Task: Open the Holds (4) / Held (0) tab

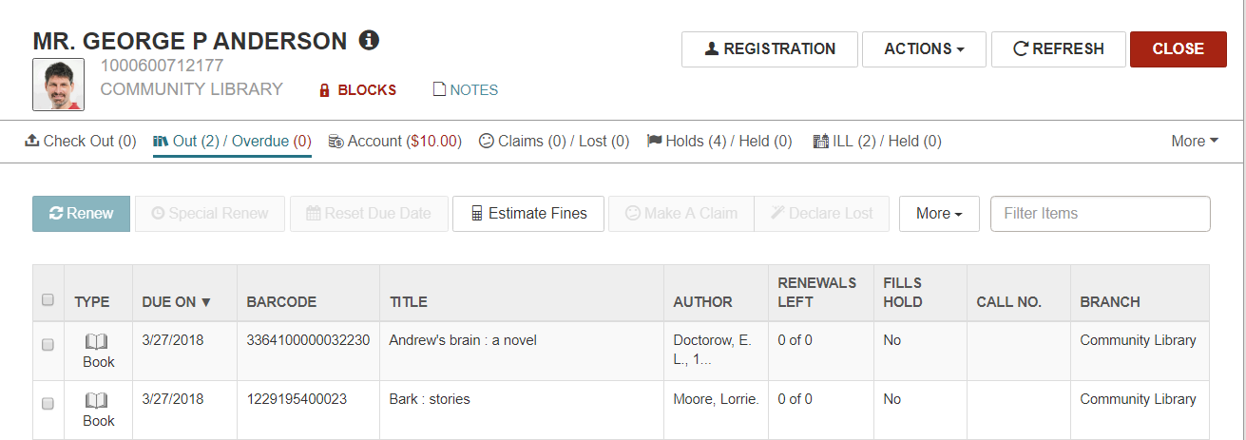Action: [x=719, y=141]
